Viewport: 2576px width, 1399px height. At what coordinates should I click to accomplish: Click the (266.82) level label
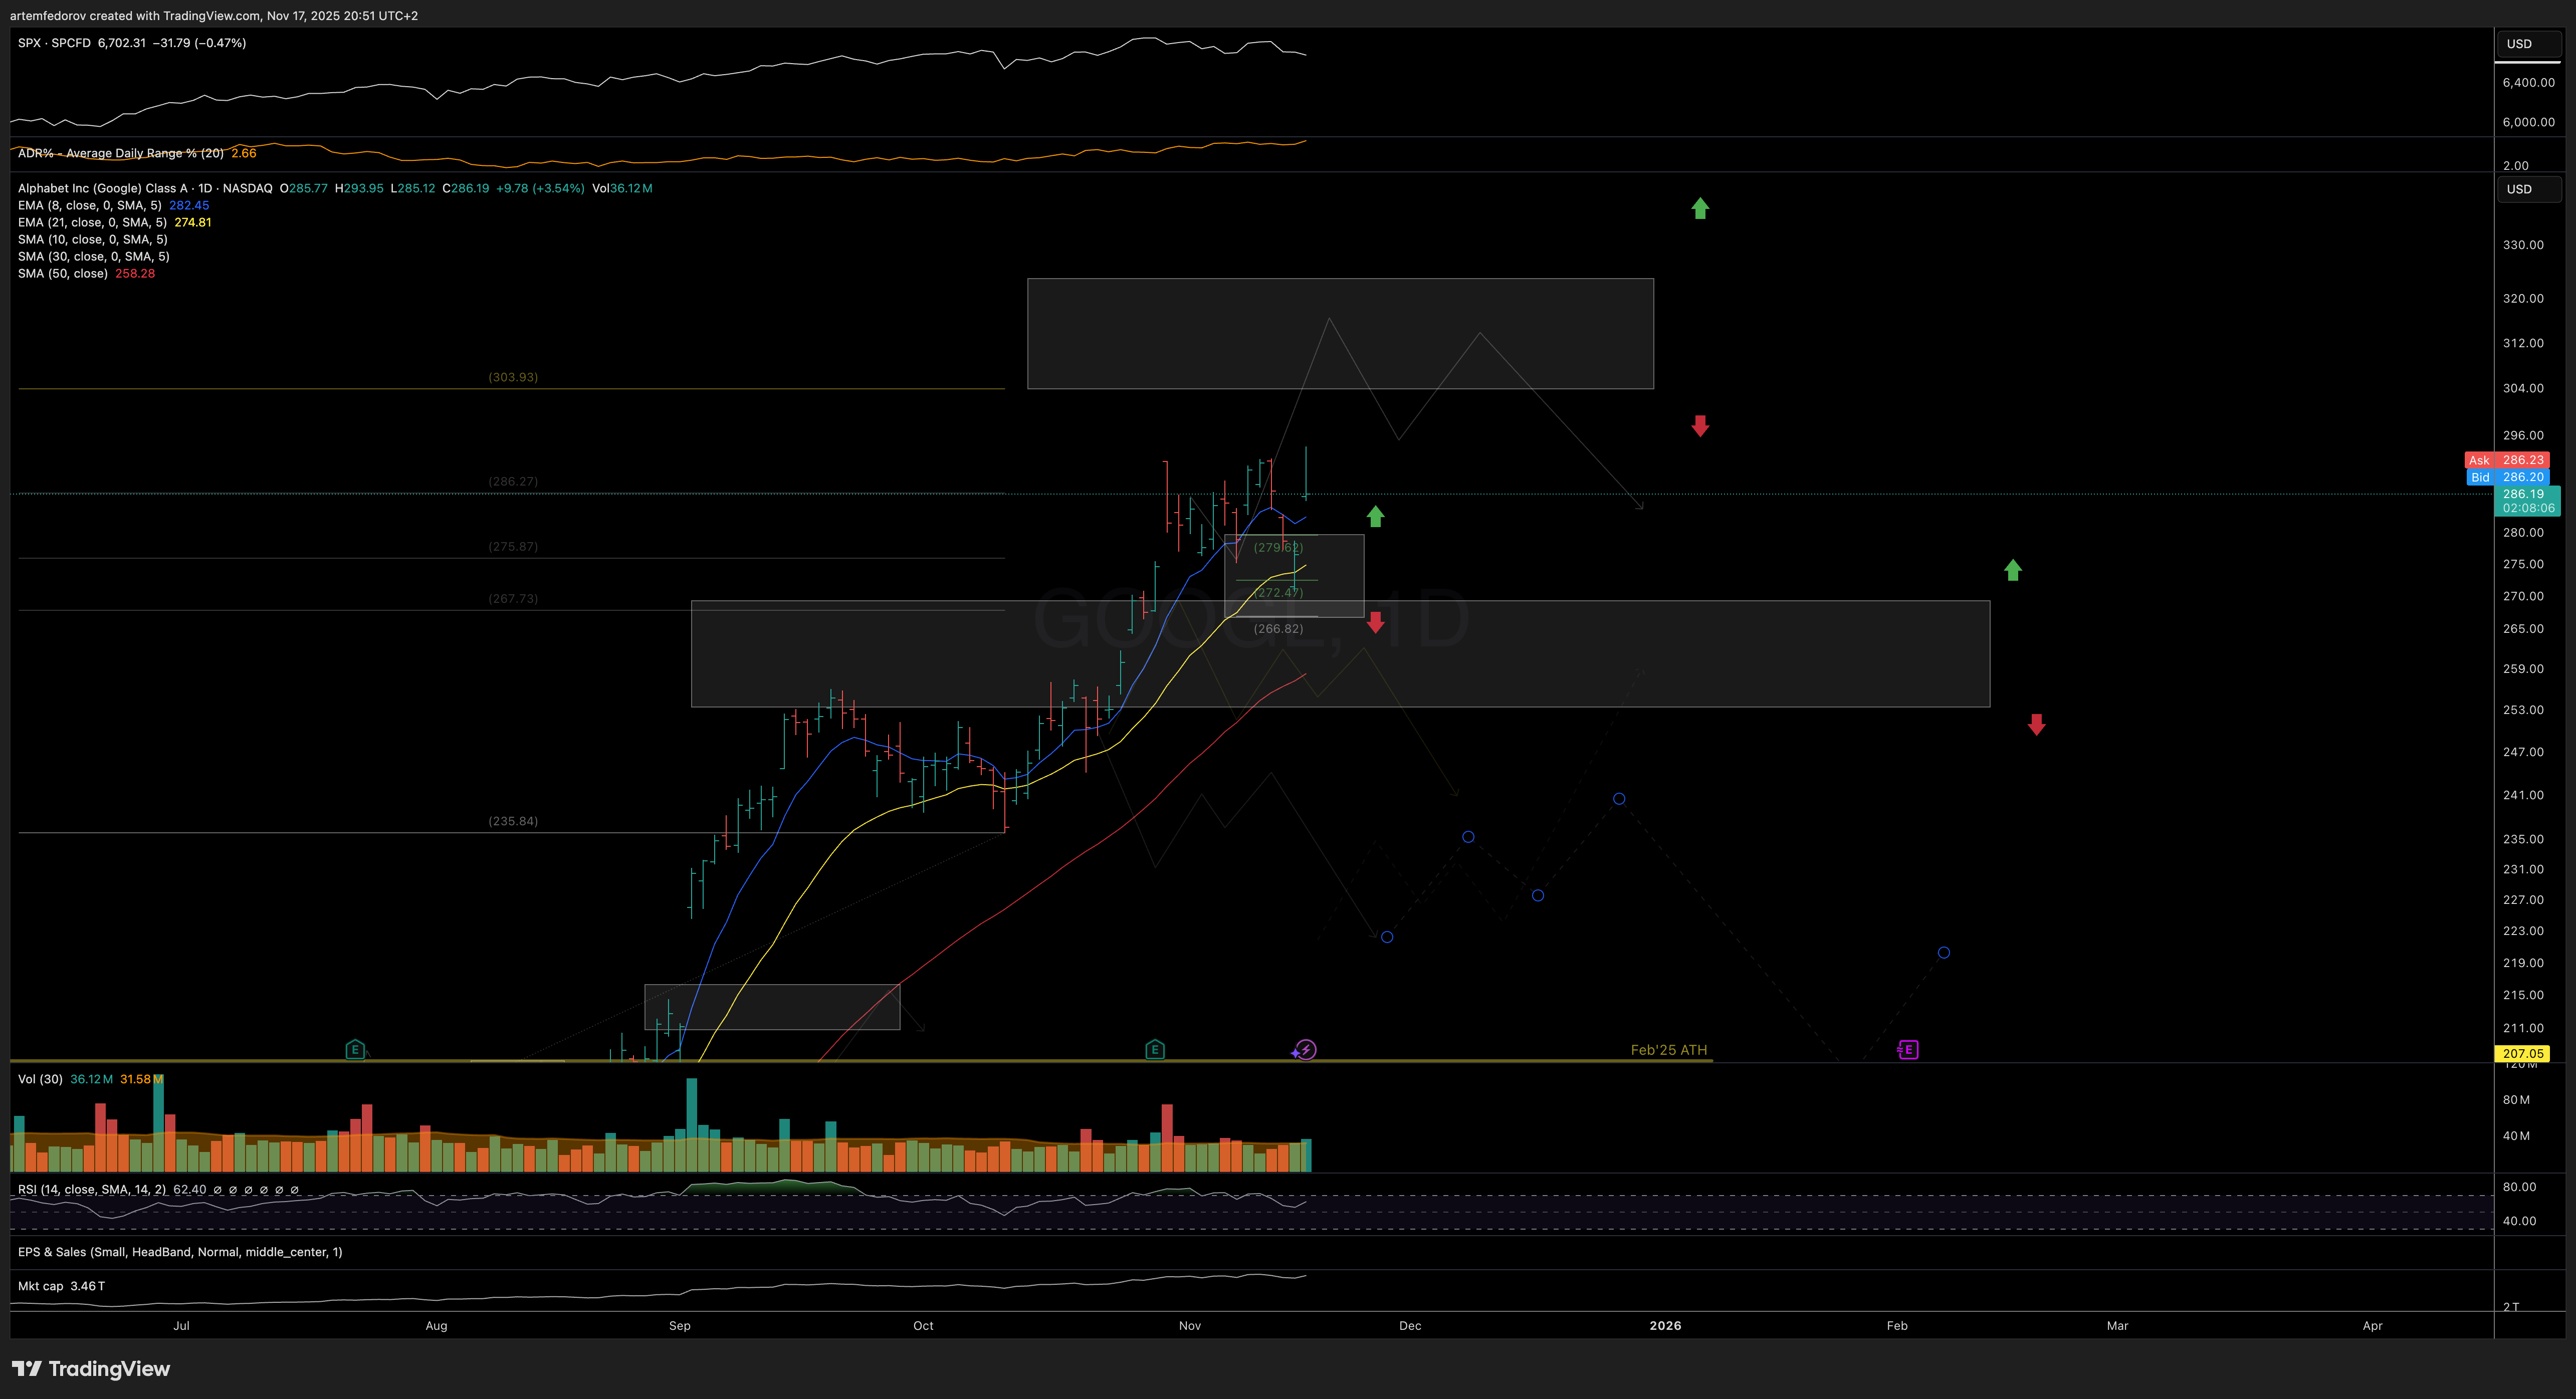(1278, 628)
